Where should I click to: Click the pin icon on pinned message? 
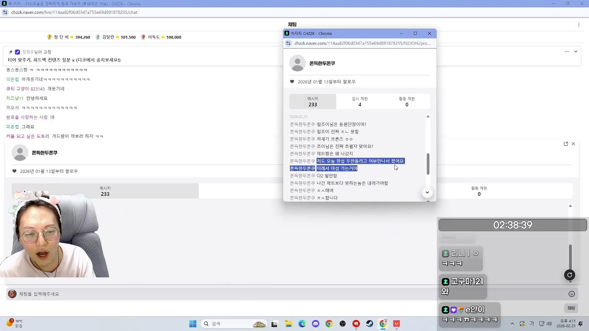11,52
